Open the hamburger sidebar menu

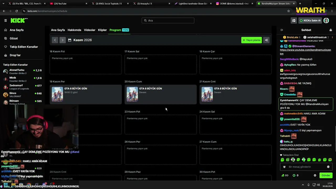pyautogui.click(x=6, y=20)
